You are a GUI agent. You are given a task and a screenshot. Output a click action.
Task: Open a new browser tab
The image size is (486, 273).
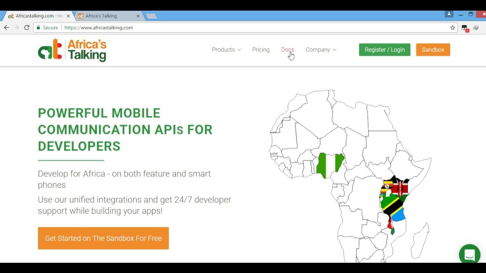[x=151, y=16]
